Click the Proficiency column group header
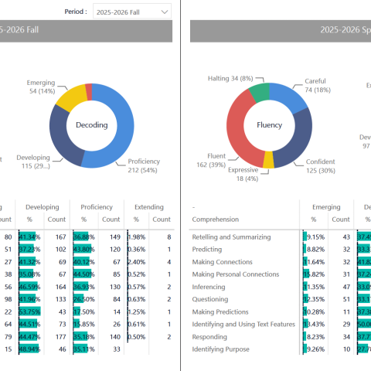 [x=97, y=207]
